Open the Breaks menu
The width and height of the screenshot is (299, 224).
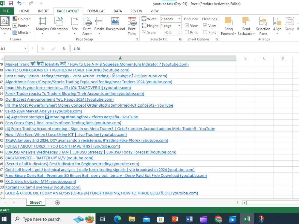(x=99, y=25)
